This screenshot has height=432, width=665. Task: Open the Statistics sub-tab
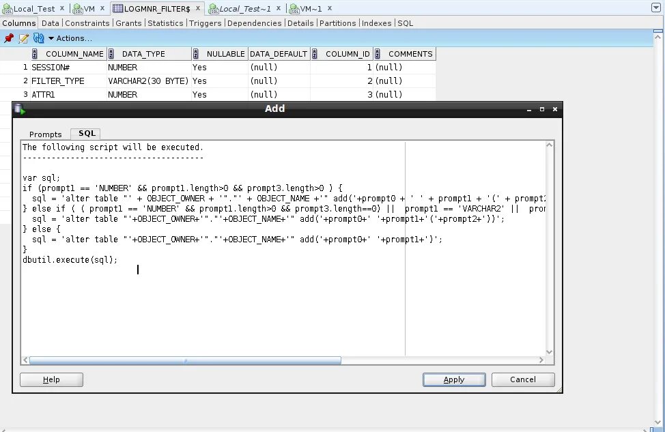click(165, 23)
